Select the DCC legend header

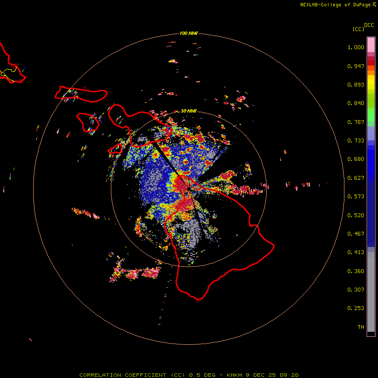[369, 25]
